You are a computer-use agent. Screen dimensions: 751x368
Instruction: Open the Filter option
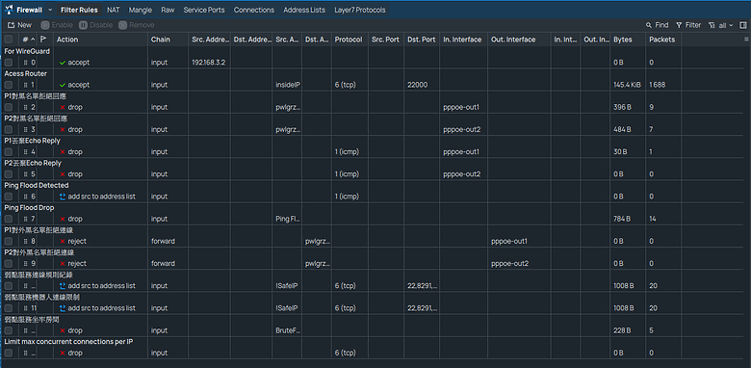[688, 25]
